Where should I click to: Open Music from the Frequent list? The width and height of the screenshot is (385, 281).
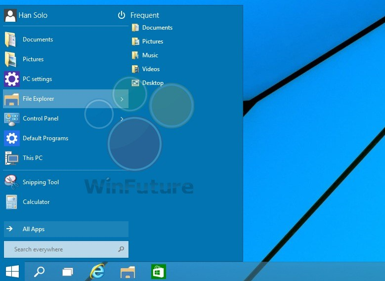tap(150, 55)
